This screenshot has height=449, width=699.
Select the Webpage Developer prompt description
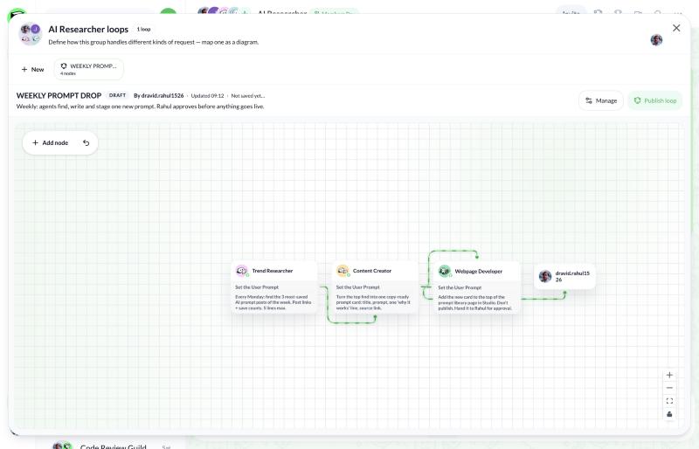(474, 303)
